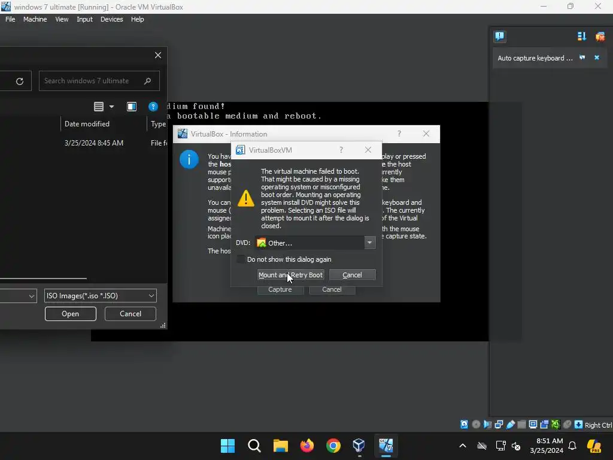Click the delete all notifications icon

pyautogui.click(x=600, y=37)
